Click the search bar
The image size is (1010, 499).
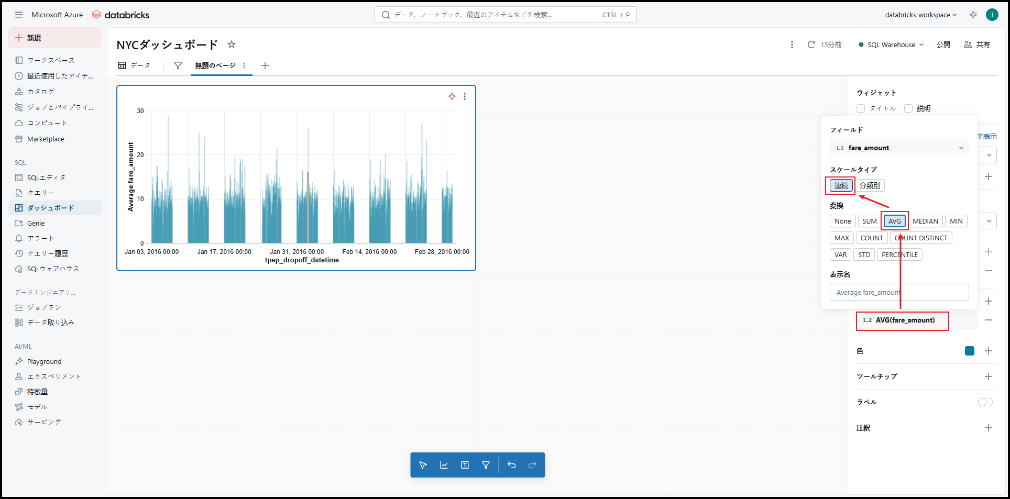505,15
